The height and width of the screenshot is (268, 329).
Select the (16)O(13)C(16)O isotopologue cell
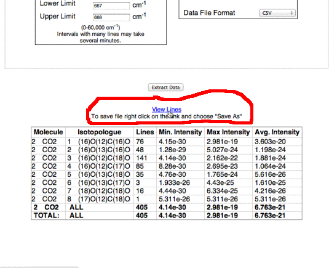click(100, 150)
